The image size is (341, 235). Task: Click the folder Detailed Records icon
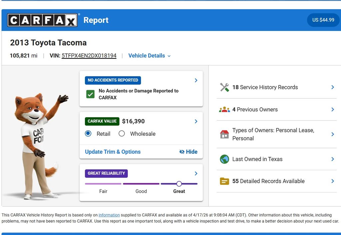point(224,181)
